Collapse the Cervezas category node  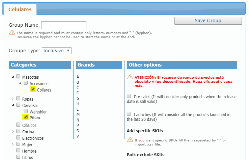(13, 105)
